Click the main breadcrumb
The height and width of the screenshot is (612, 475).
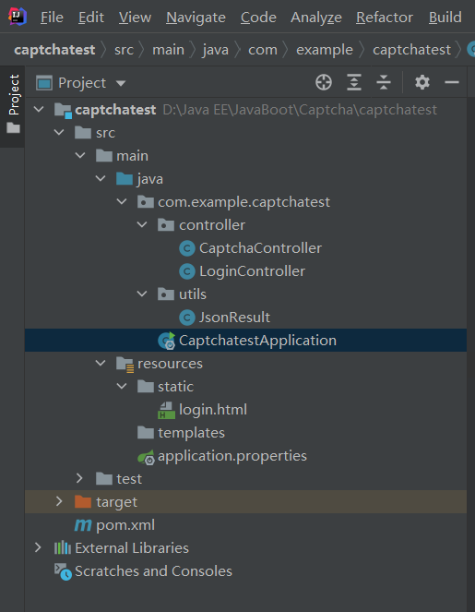[168, 50]
